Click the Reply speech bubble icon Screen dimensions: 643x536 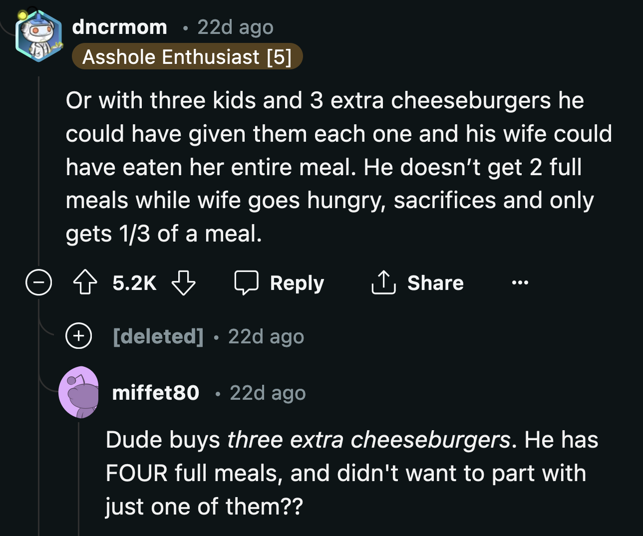coord(248,282)
